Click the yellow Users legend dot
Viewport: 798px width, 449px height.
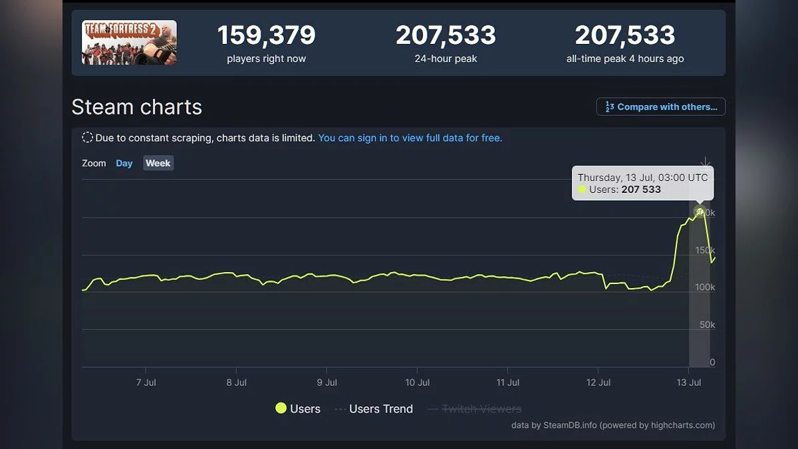tap(281, 408)
